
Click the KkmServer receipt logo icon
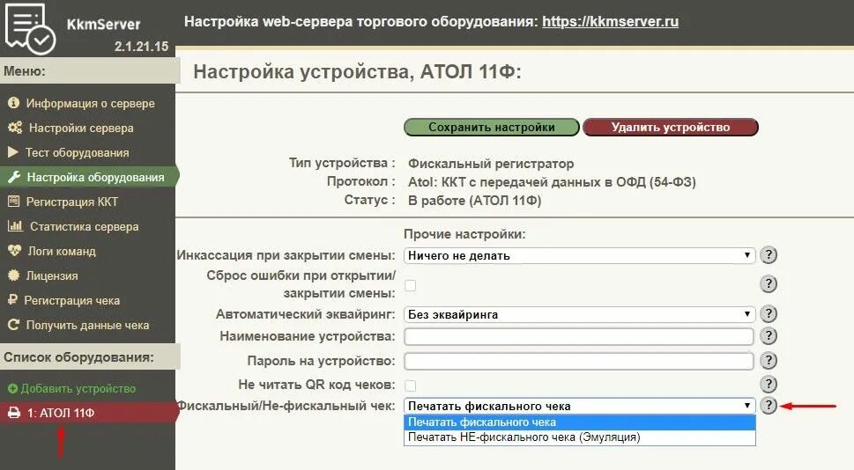coord(29,28)
